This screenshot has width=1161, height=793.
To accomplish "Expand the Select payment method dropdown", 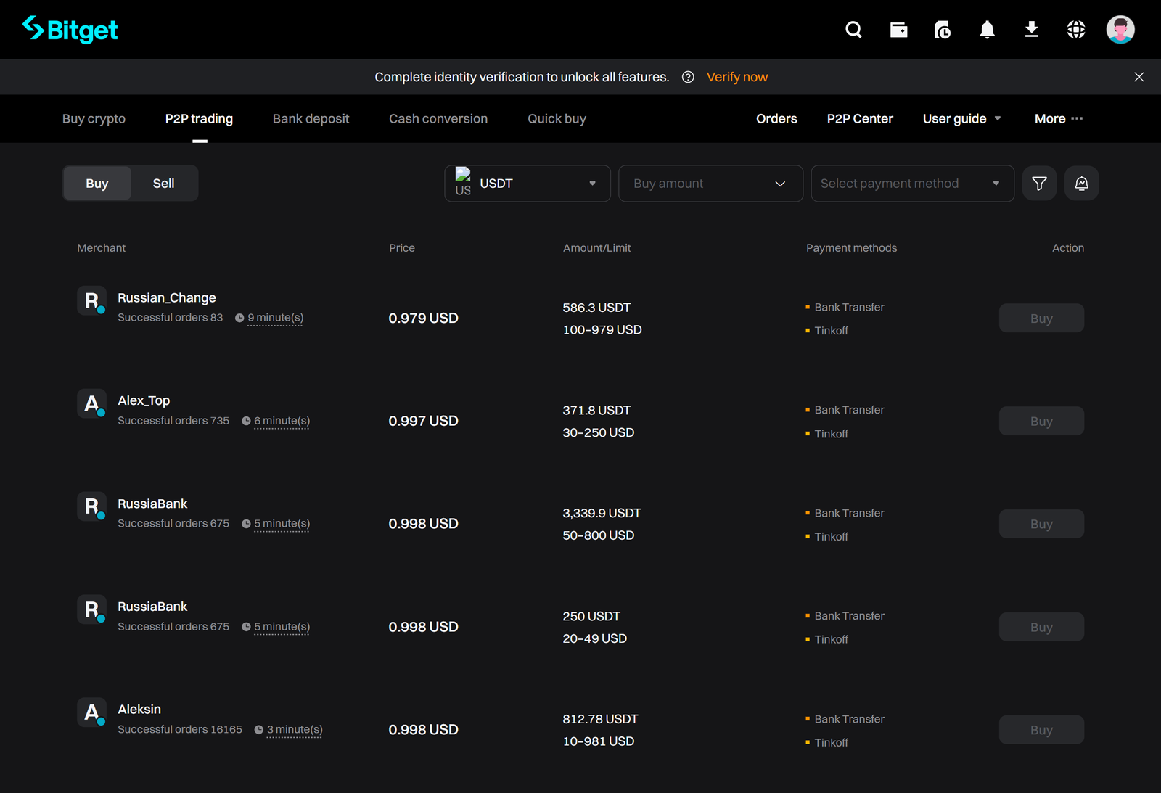I will 912,183.
